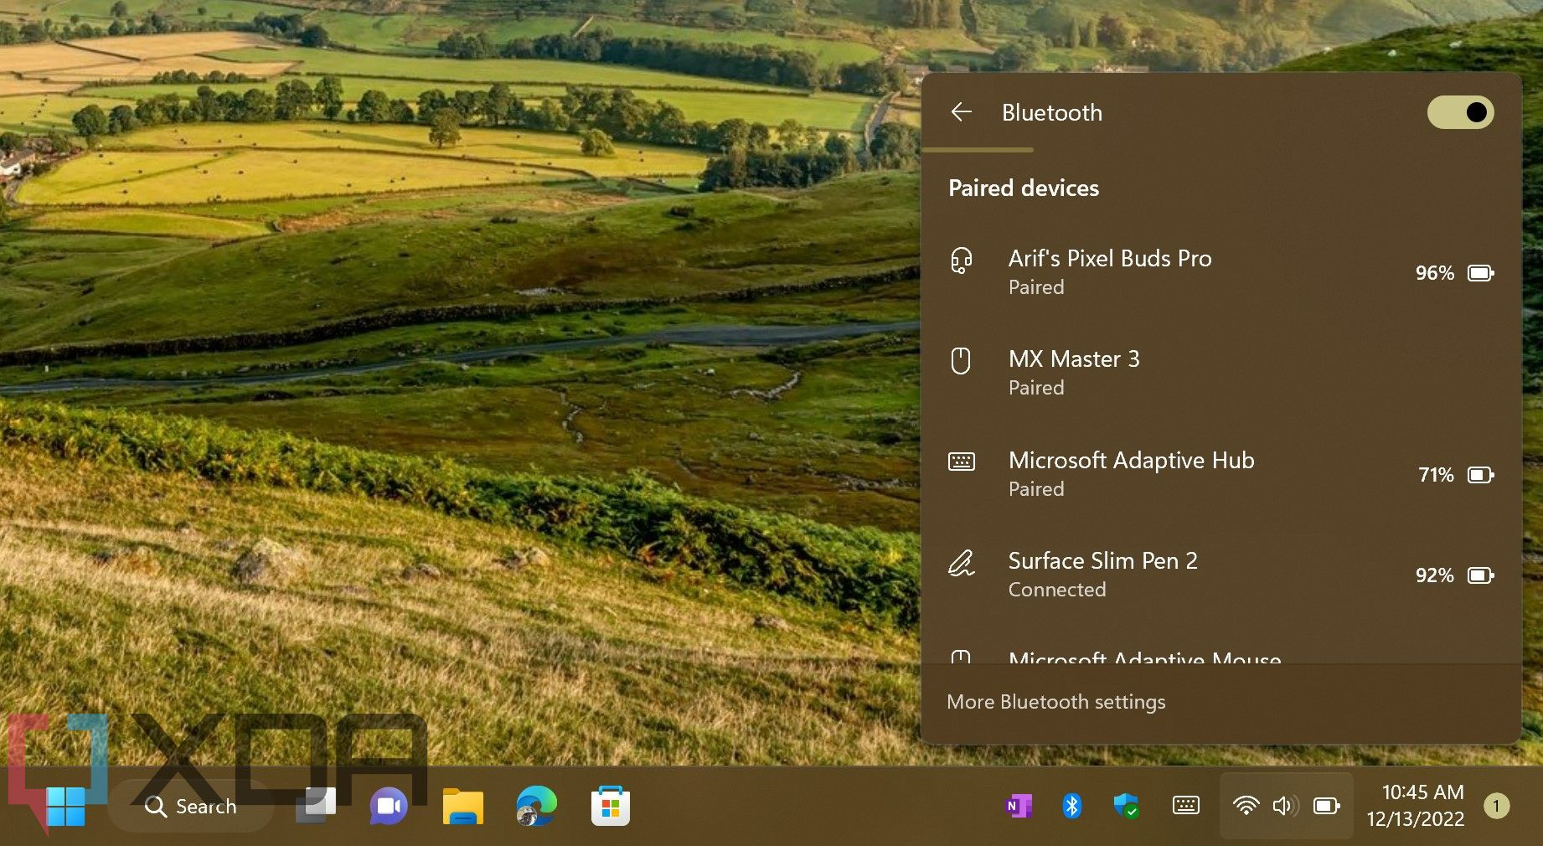1543x846 pixels.
Task: Click the 96% battery percentage text
Action: coord(1434,273)
